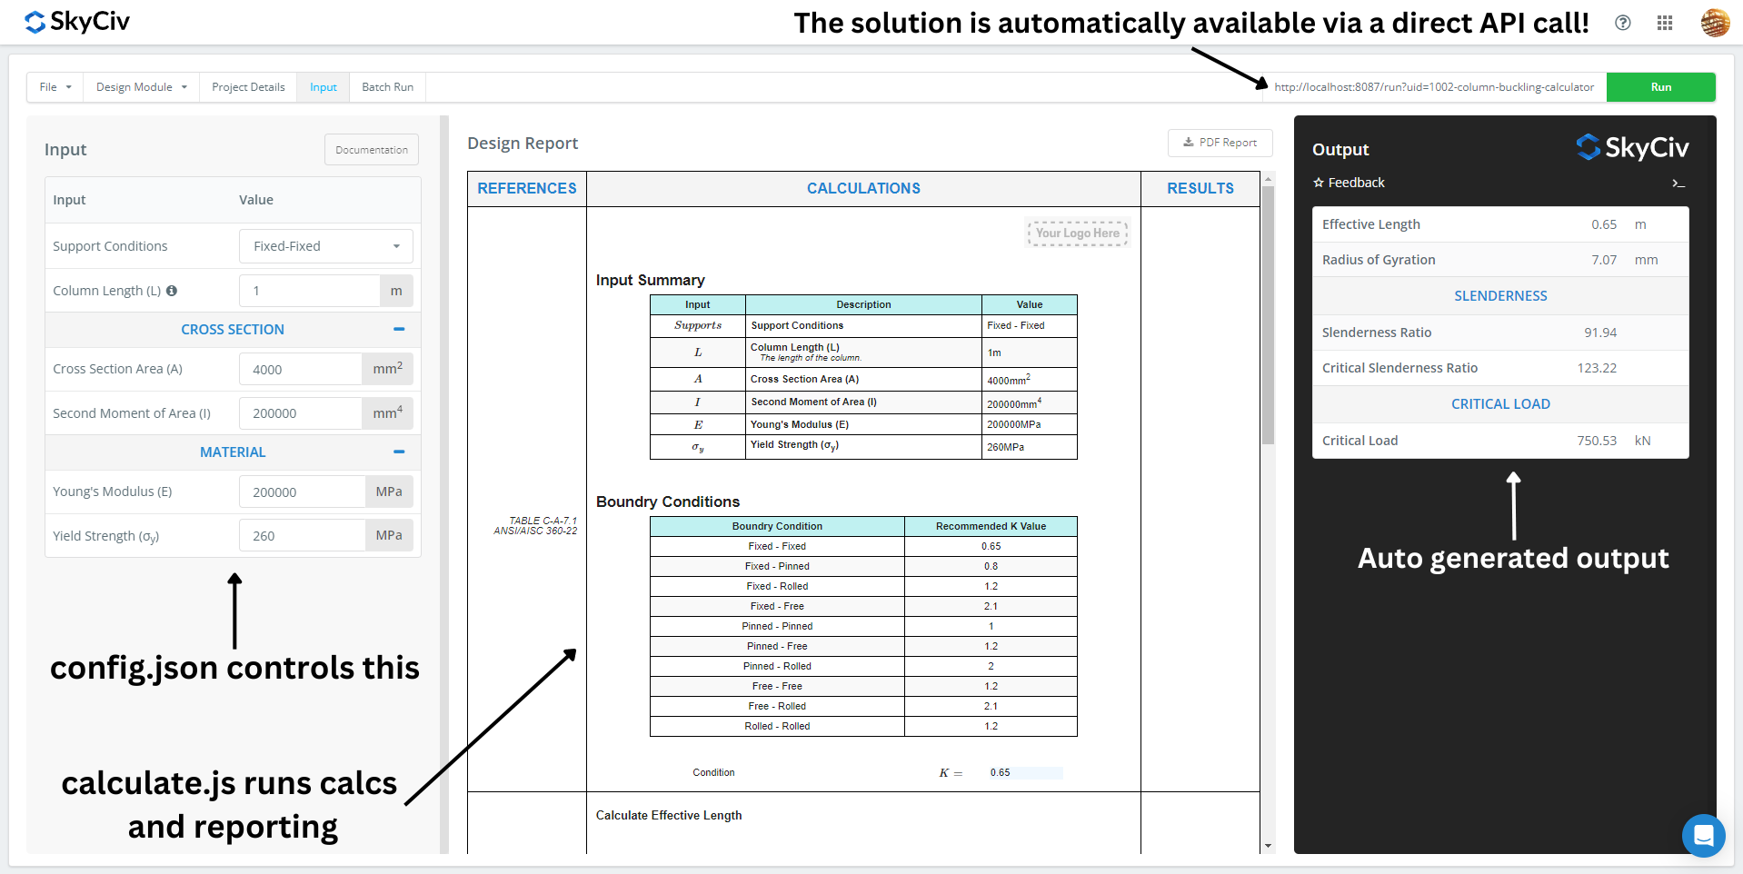Open the help question mark icon

point(1622,23)
